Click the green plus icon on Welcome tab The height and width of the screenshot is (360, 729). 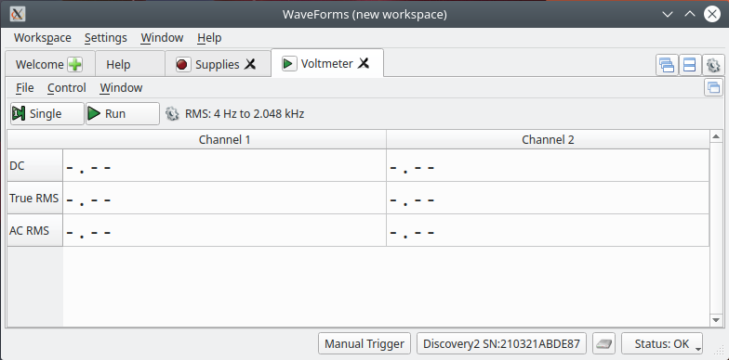click(x=74, y=65)
